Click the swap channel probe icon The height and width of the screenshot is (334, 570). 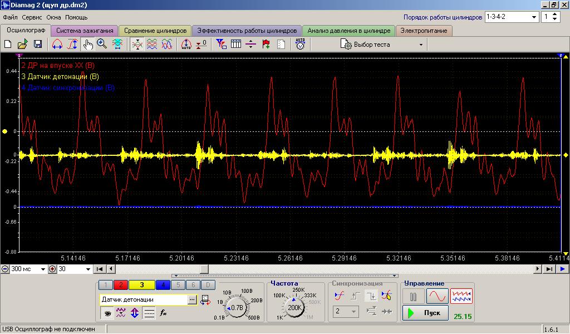click(x=205, y=299)
